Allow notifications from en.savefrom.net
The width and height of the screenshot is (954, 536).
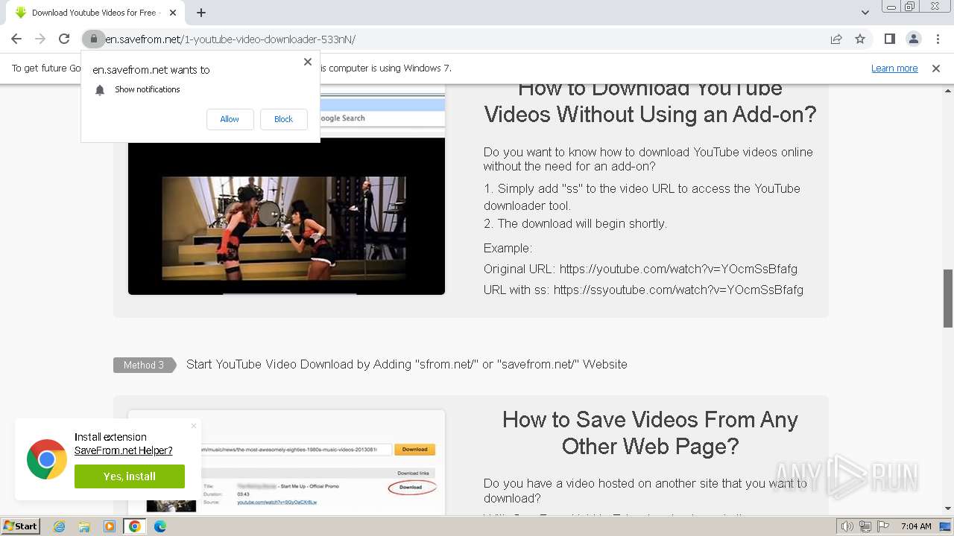(230, 119)
